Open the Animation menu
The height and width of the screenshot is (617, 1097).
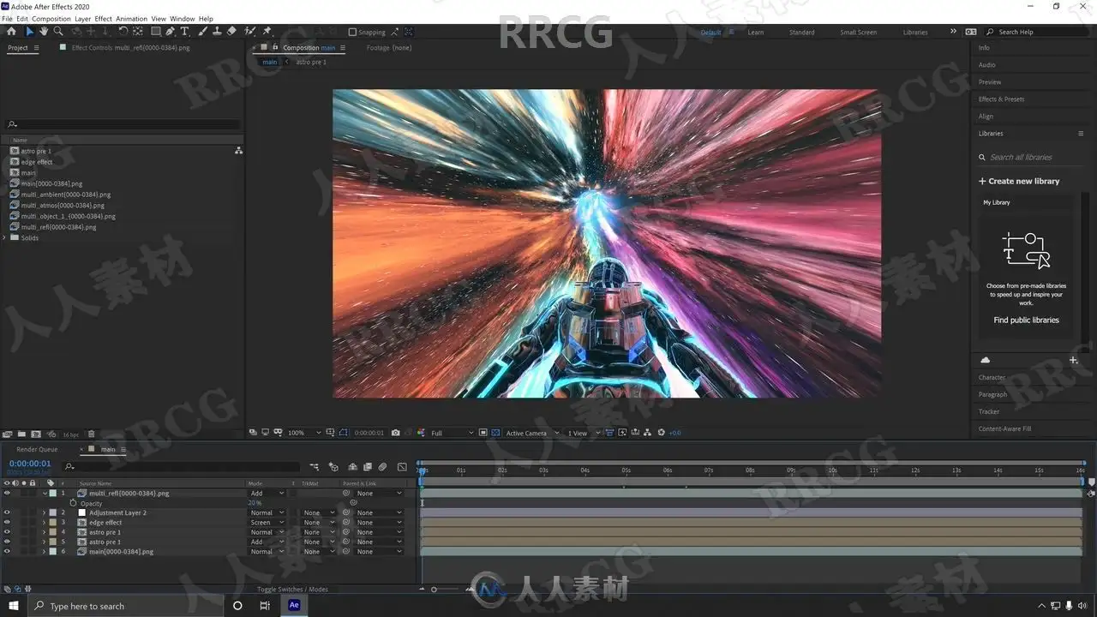point(131,18)
